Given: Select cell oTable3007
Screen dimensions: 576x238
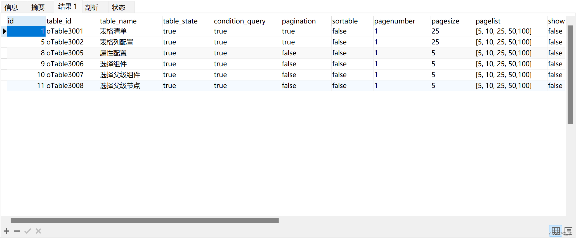Looking at the screenshot, I should 72,75.
